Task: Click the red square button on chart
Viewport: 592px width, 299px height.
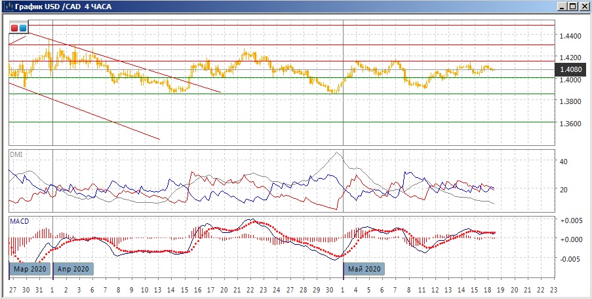Action: click(15, 28)
